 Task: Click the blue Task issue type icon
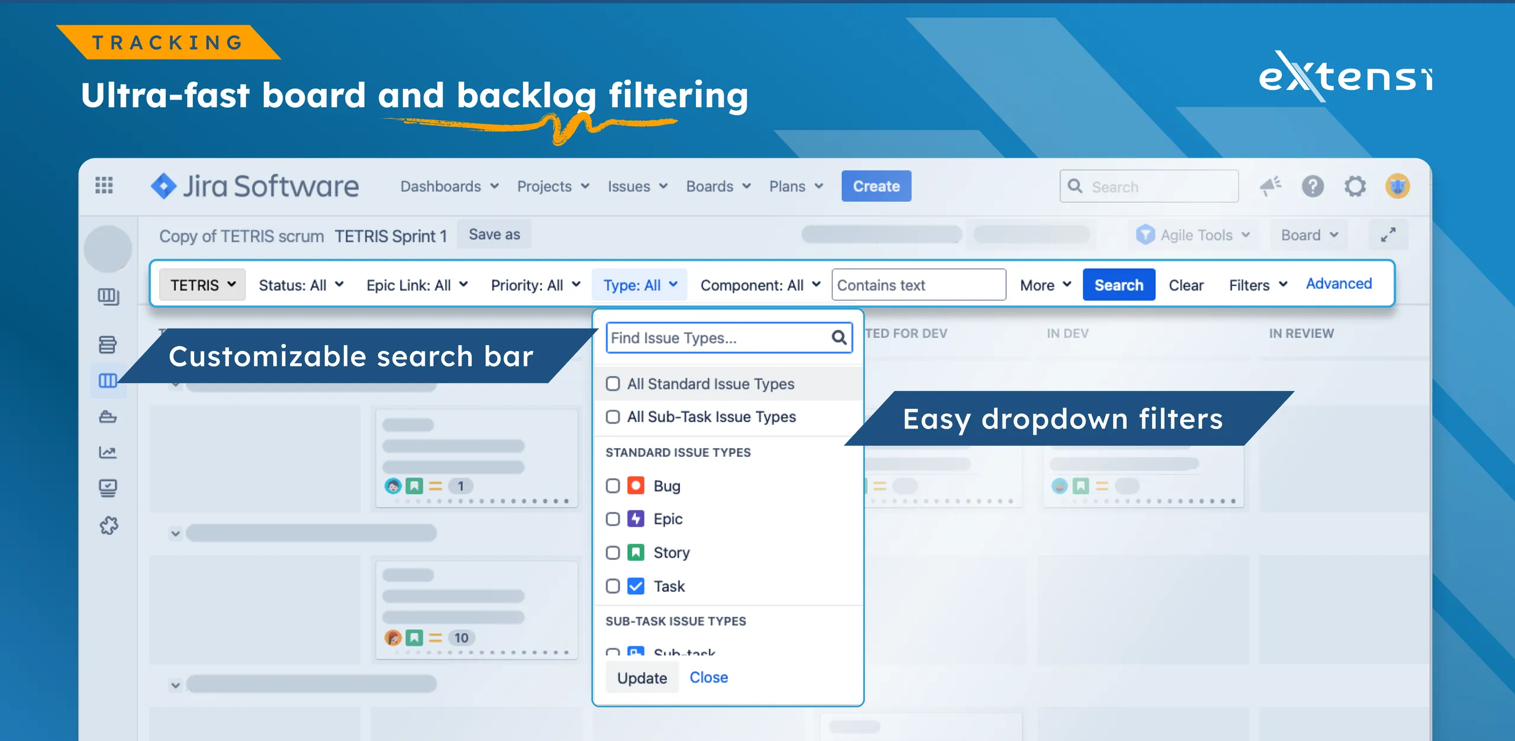pyautogui.click(x=636, y=586)
